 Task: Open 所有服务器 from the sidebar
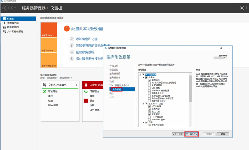13,27
